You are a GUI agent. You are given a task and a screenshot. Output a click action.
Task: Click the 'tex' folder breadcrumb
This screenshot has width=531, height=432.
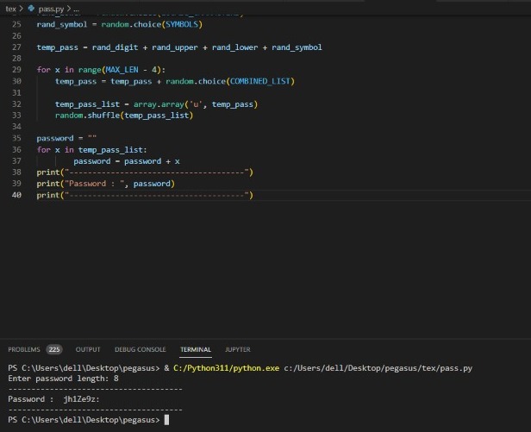[x=10, y=9]
